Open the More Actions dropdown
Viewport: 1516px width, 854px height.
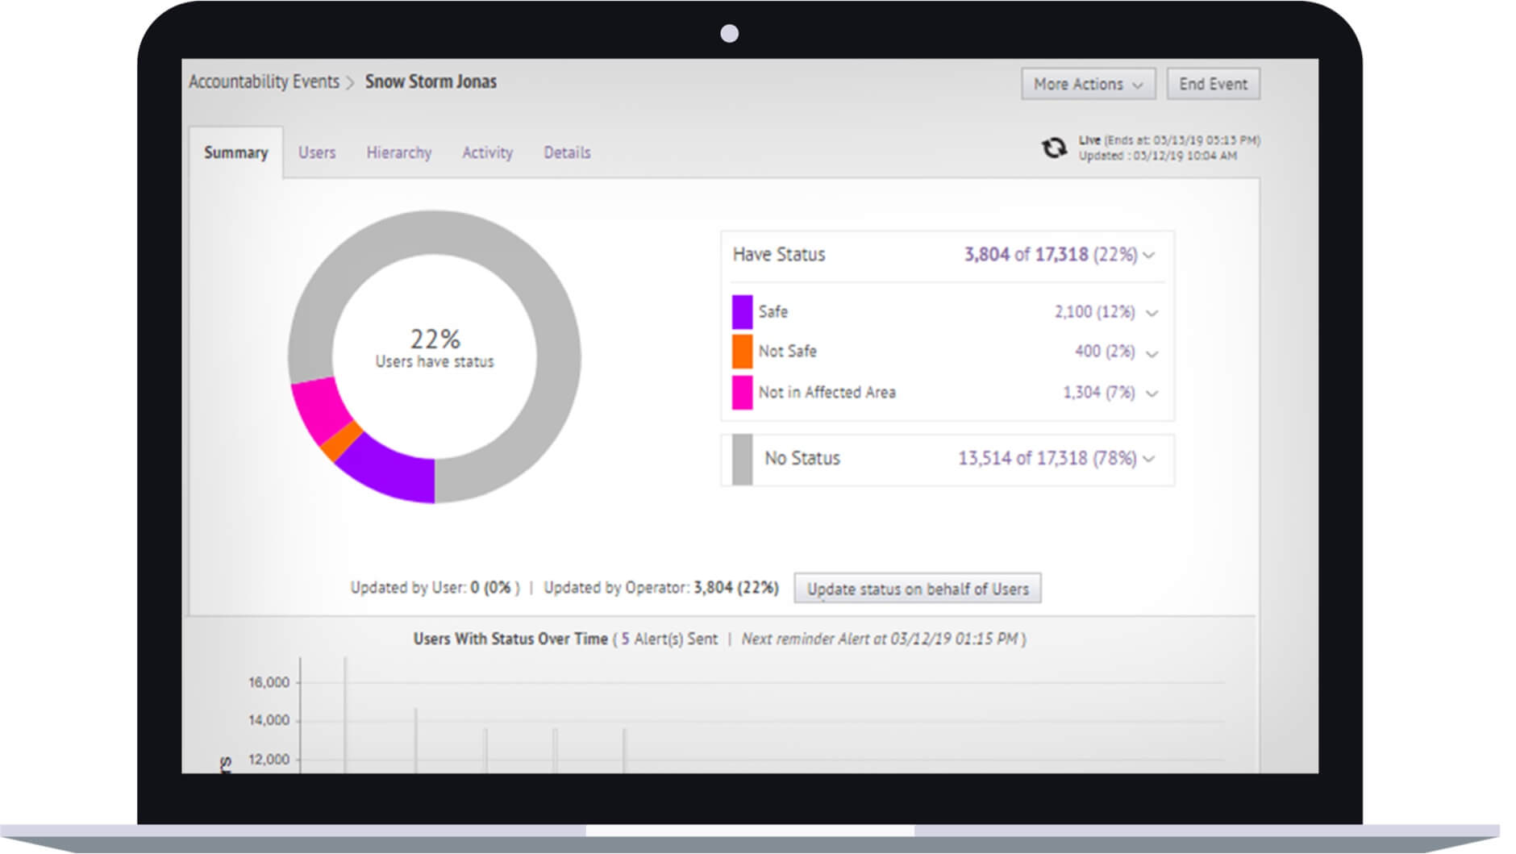tap(1088, 84)
